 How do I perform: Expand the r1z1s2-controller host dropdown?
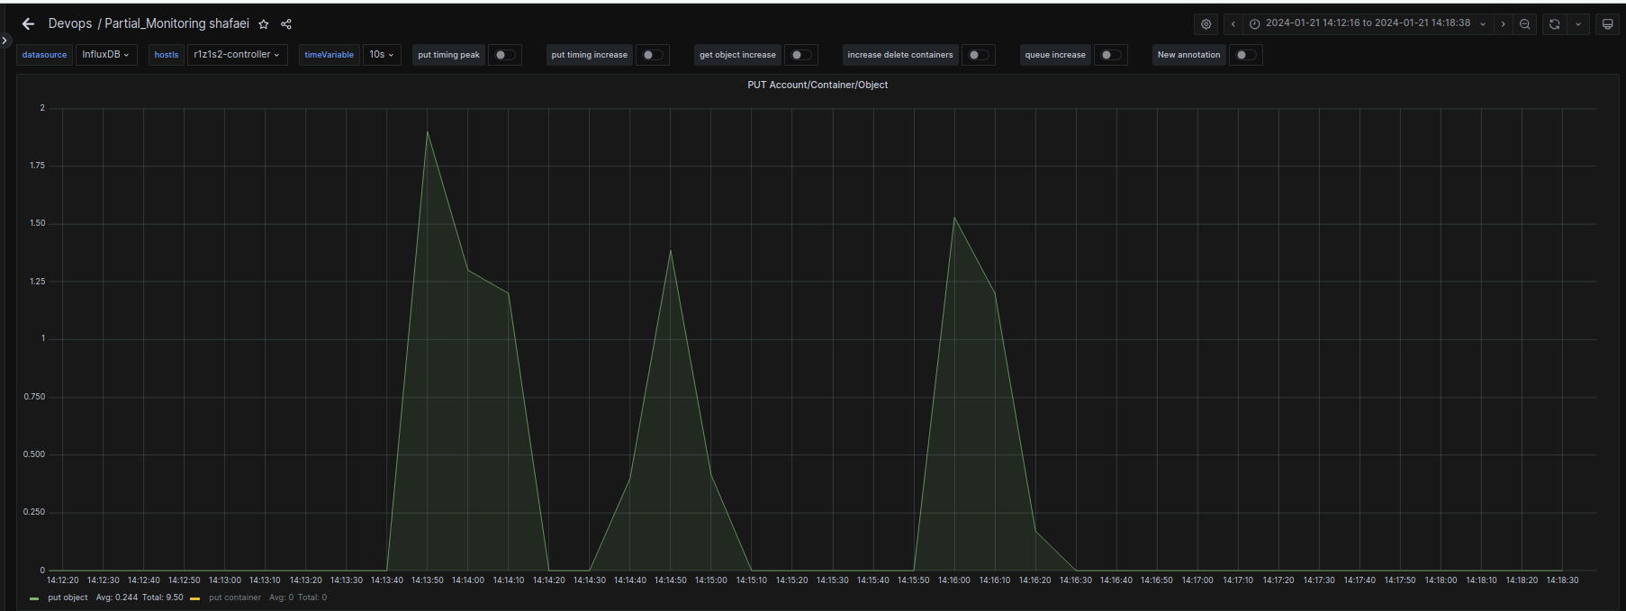coord(237,55)
